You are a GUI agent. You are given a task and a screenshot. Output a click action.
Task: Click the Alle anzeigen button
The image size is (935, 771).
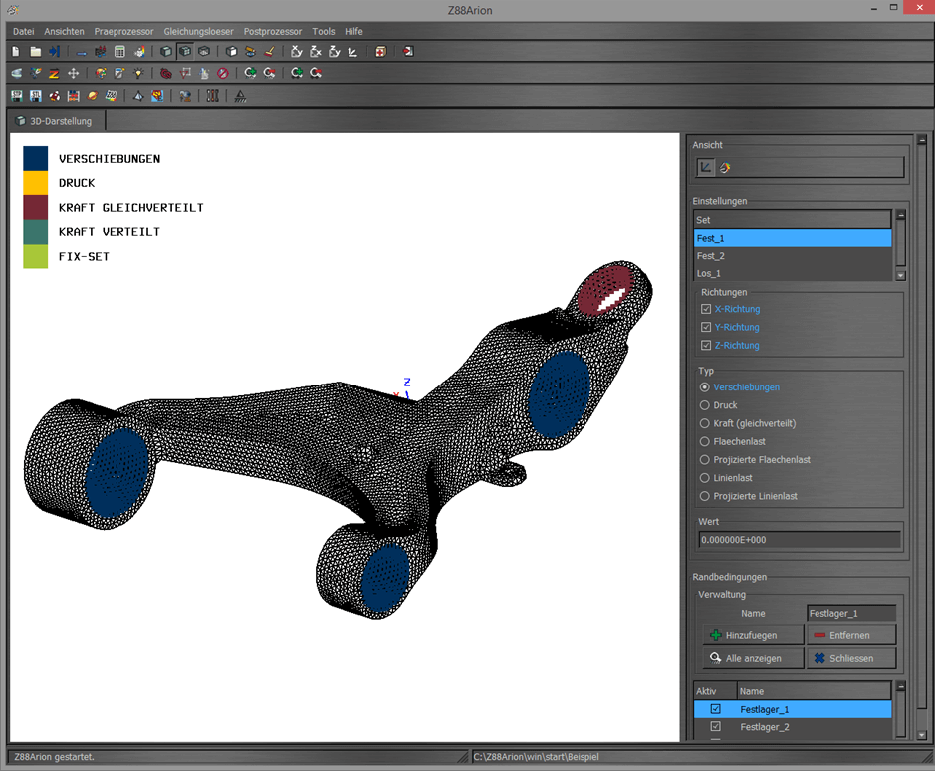(x=752, y=658)
